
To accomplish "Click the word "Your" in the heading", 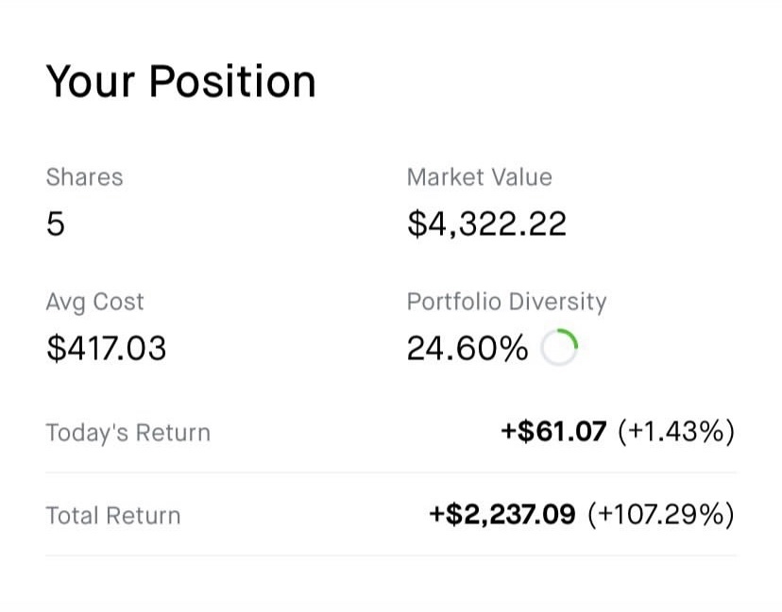I will [91, 81].
